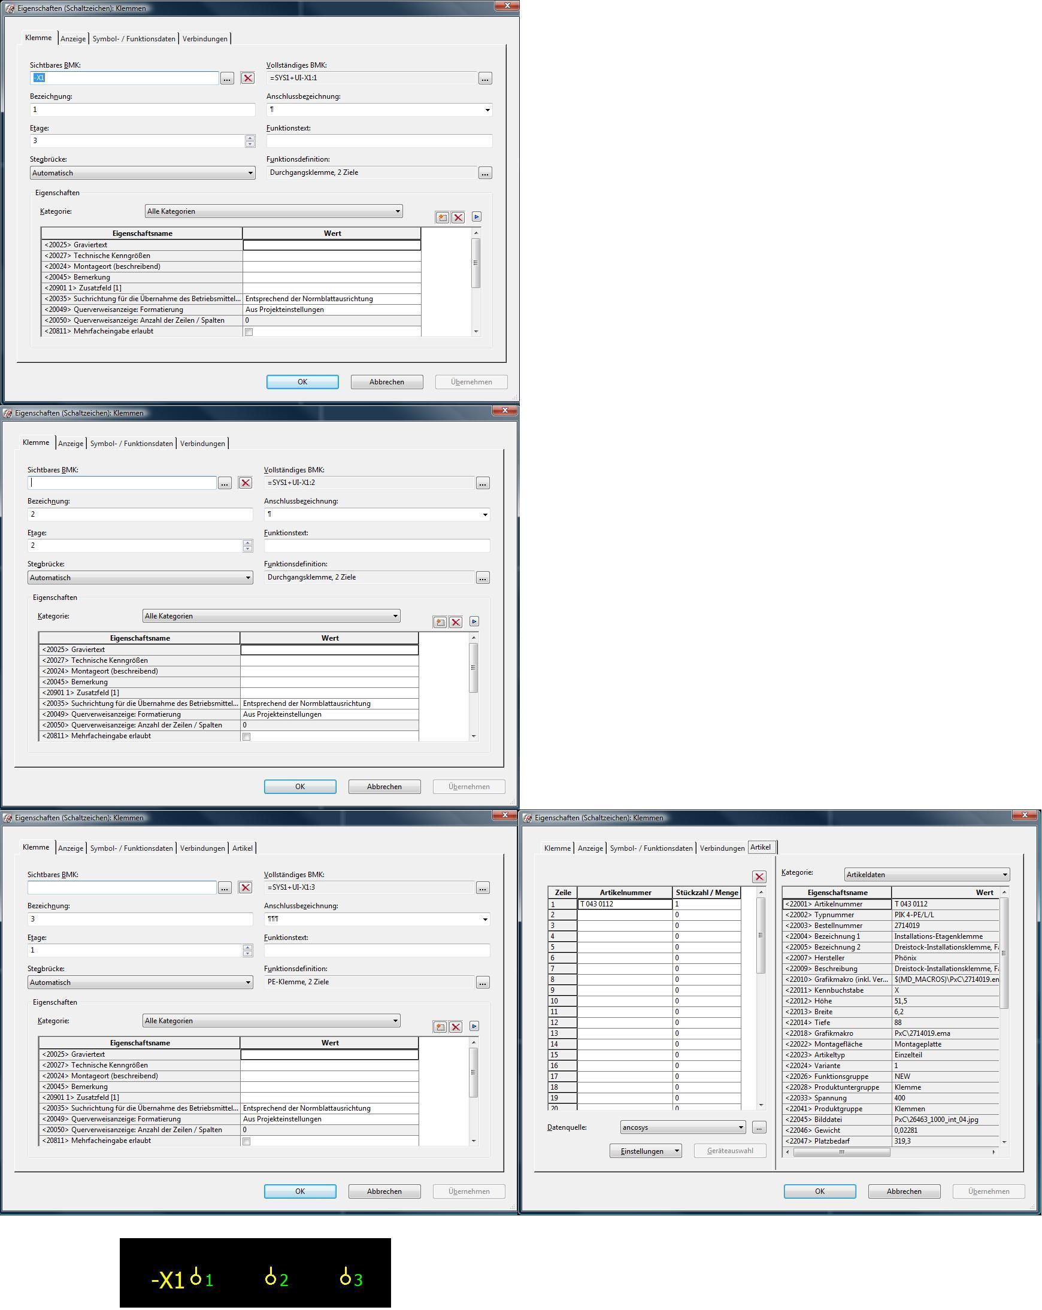This screenshot has height=1310, width=1042.
Task: Switch to Artikel tab in X1:3 dialog
Action: [x=243, y=848]
